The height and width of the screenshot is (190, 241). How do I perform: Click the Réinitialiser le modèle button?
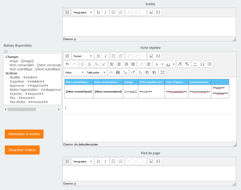click(24, 134)
